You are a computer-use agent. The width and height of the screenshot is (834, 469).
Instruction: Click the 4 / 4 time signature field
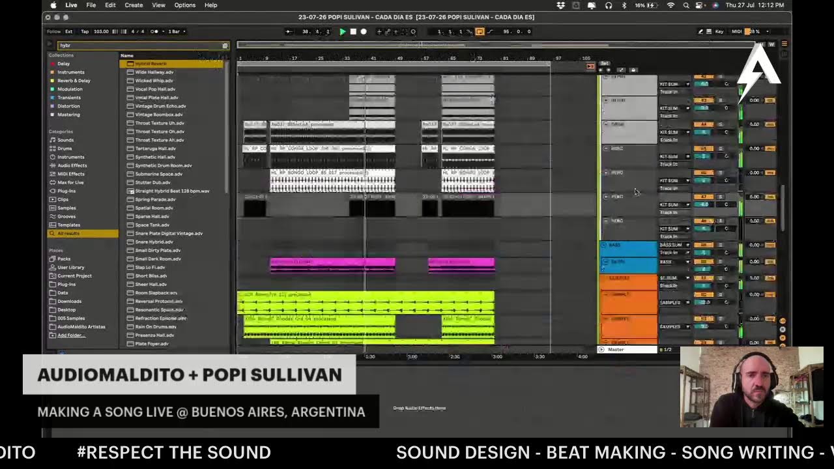137,31
